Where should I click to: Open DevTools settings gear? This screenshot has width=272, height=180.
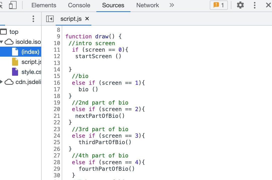point(240,5)
